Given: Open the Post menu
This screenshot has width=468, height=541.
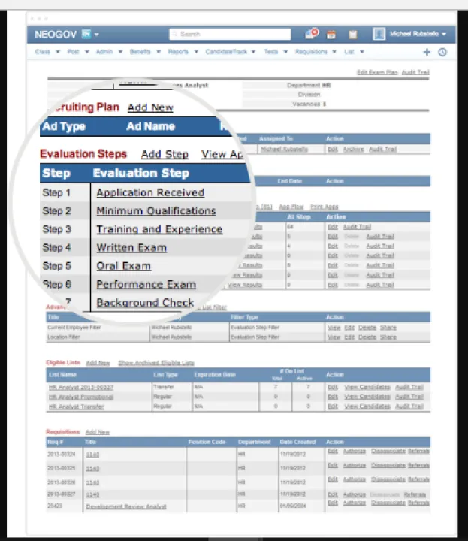Looking at the screenshot, I should pos(73,52).
